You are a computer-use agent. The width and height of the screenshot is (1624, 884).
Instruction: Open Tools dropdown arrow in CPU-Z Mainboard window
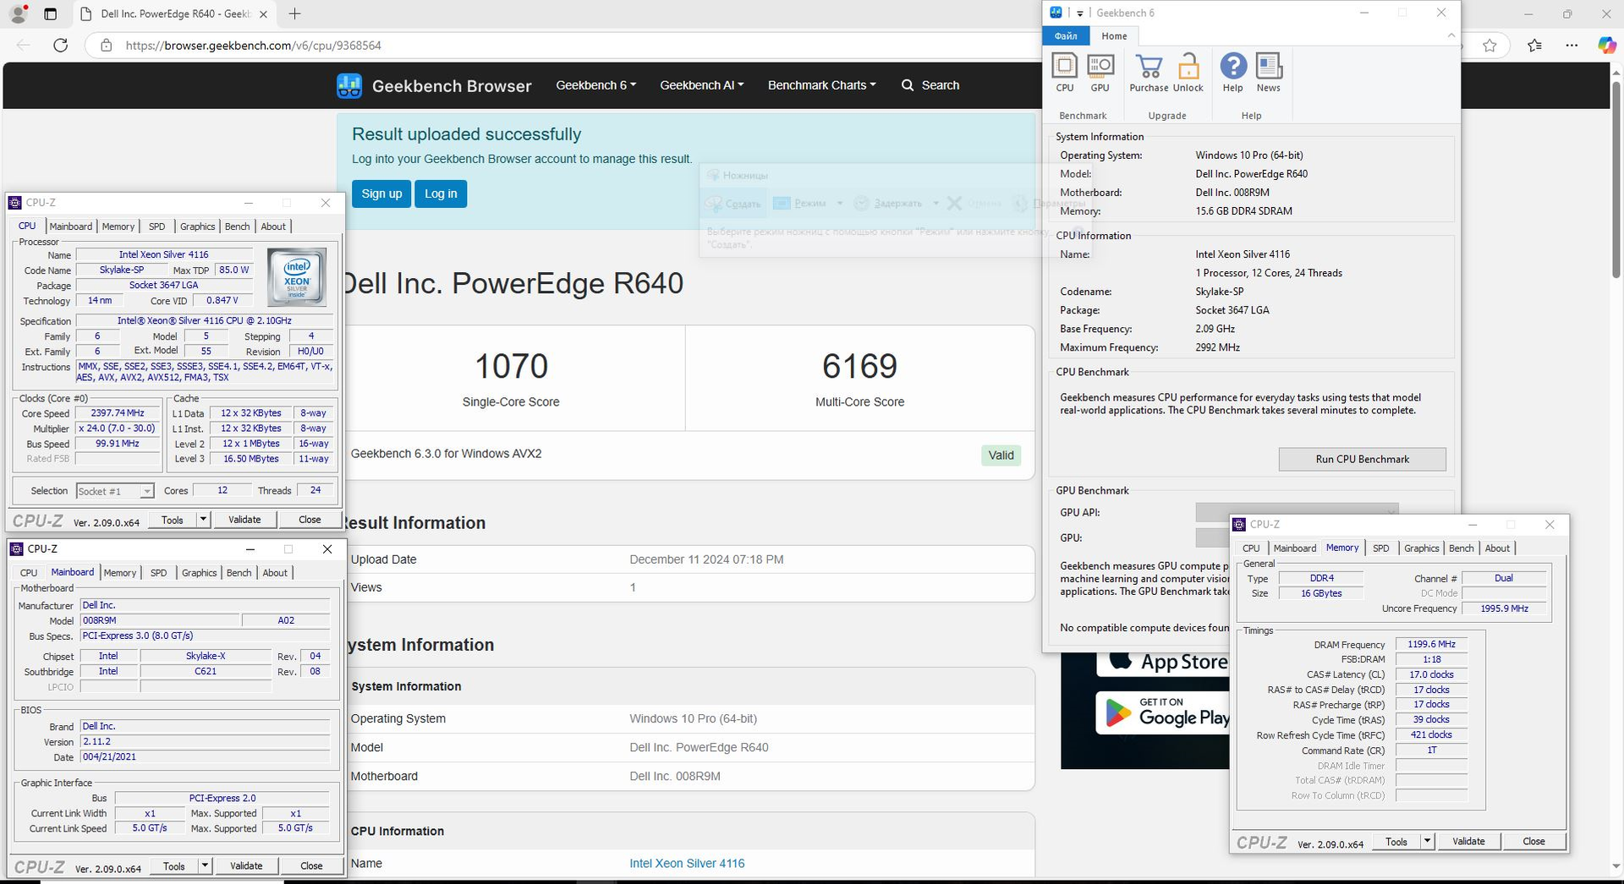click(x=205, y=865)
